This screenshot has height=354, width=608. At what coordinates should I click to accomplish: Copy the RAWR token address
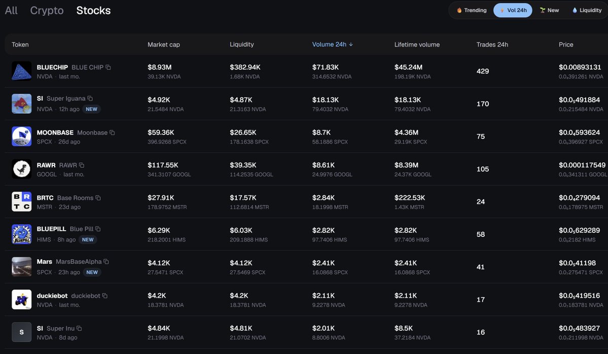[x=82, y=165]
